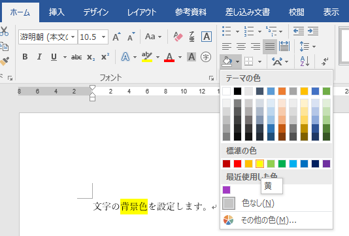Toggle underline formatting
This screenshot has width=349, height=236.
click(x=54, y=57)
